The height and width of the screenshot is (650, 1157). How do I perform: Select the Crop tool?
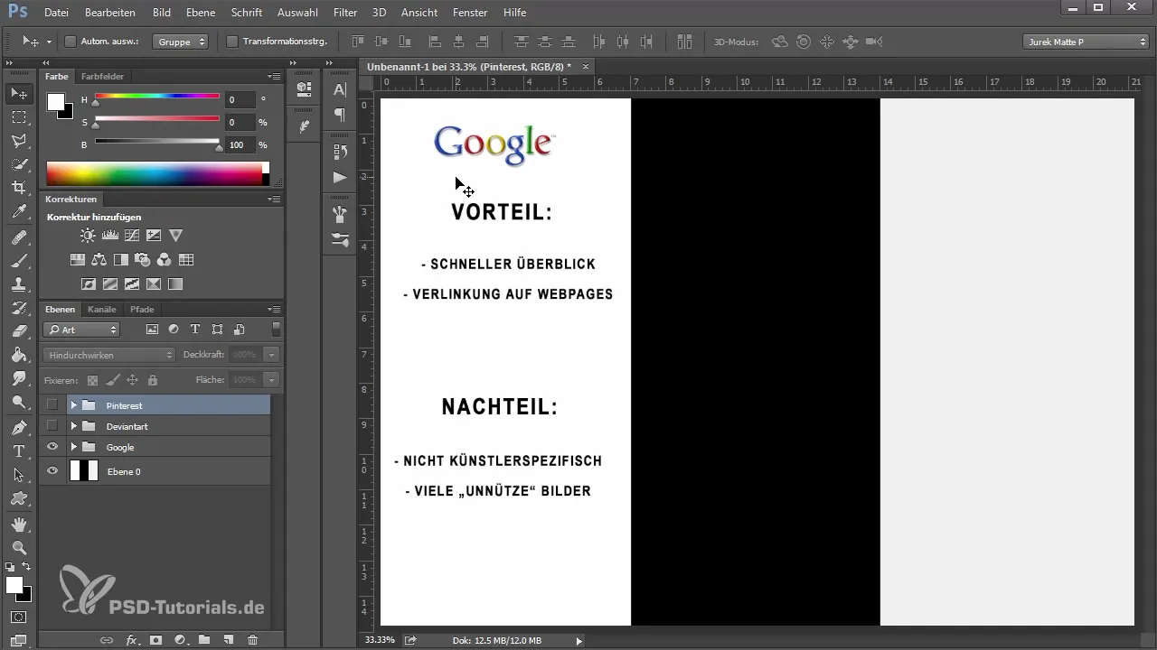click(19, 188)
